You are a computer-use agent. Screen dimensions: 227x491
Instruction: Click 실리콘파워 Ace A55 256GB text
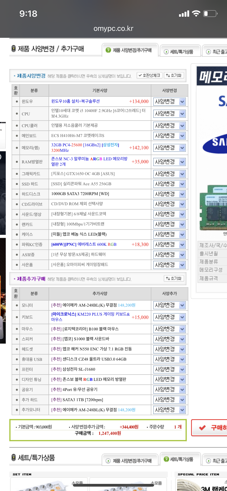(81, 184)
